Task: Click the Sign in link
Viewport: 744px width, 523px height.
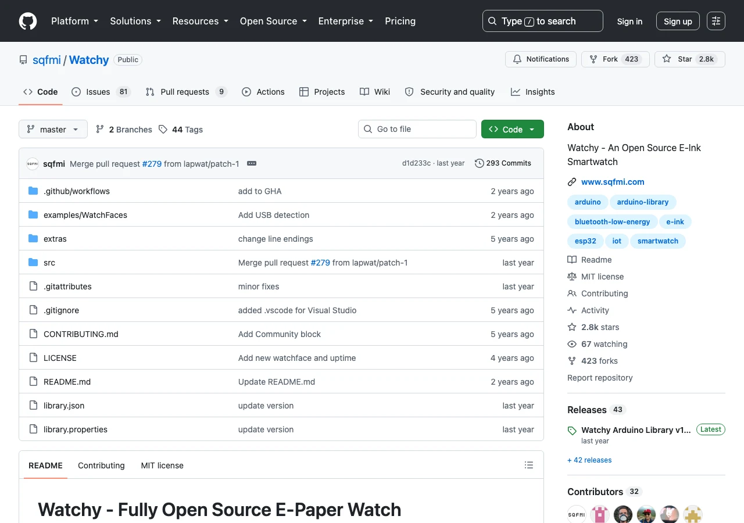Action: point(629,21)
